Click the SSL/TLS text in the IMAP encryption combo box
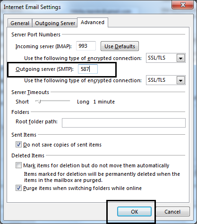 click(157, 58)
